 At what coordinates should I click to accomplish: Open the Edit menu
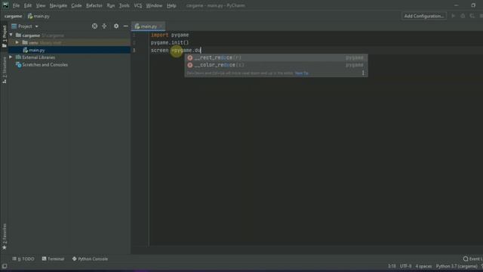[x=28, y=5]
